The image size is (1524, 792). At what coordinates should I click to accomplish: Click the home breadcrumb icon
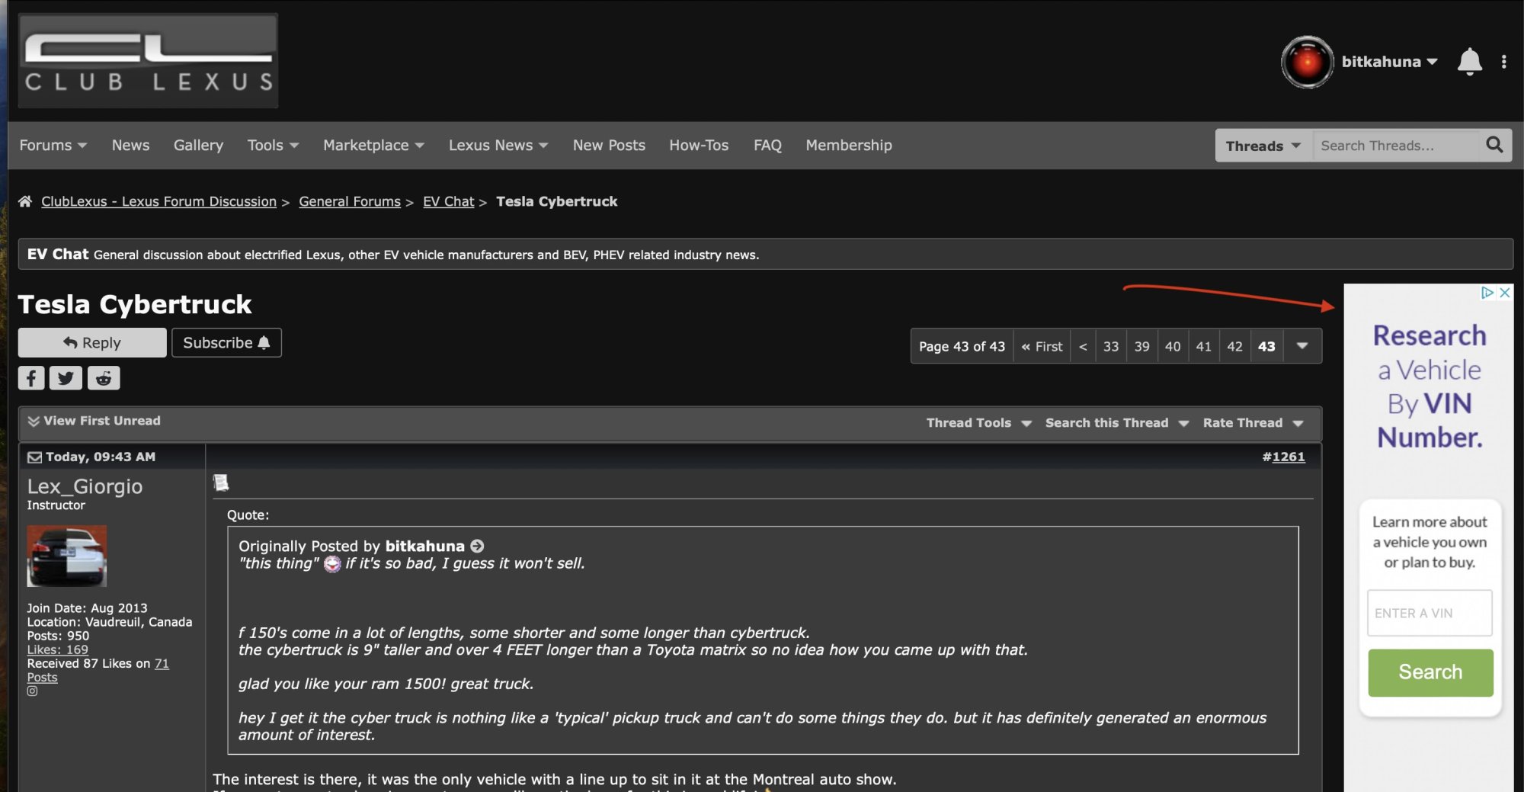[25, 201]
